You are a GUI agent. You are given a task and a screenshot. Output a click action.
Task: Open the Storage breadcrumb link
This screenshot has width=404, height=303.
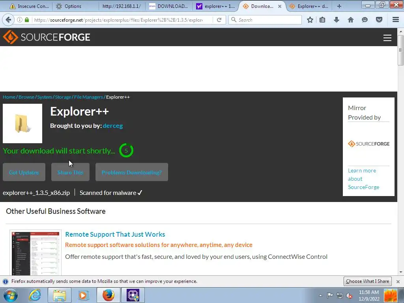63,97
